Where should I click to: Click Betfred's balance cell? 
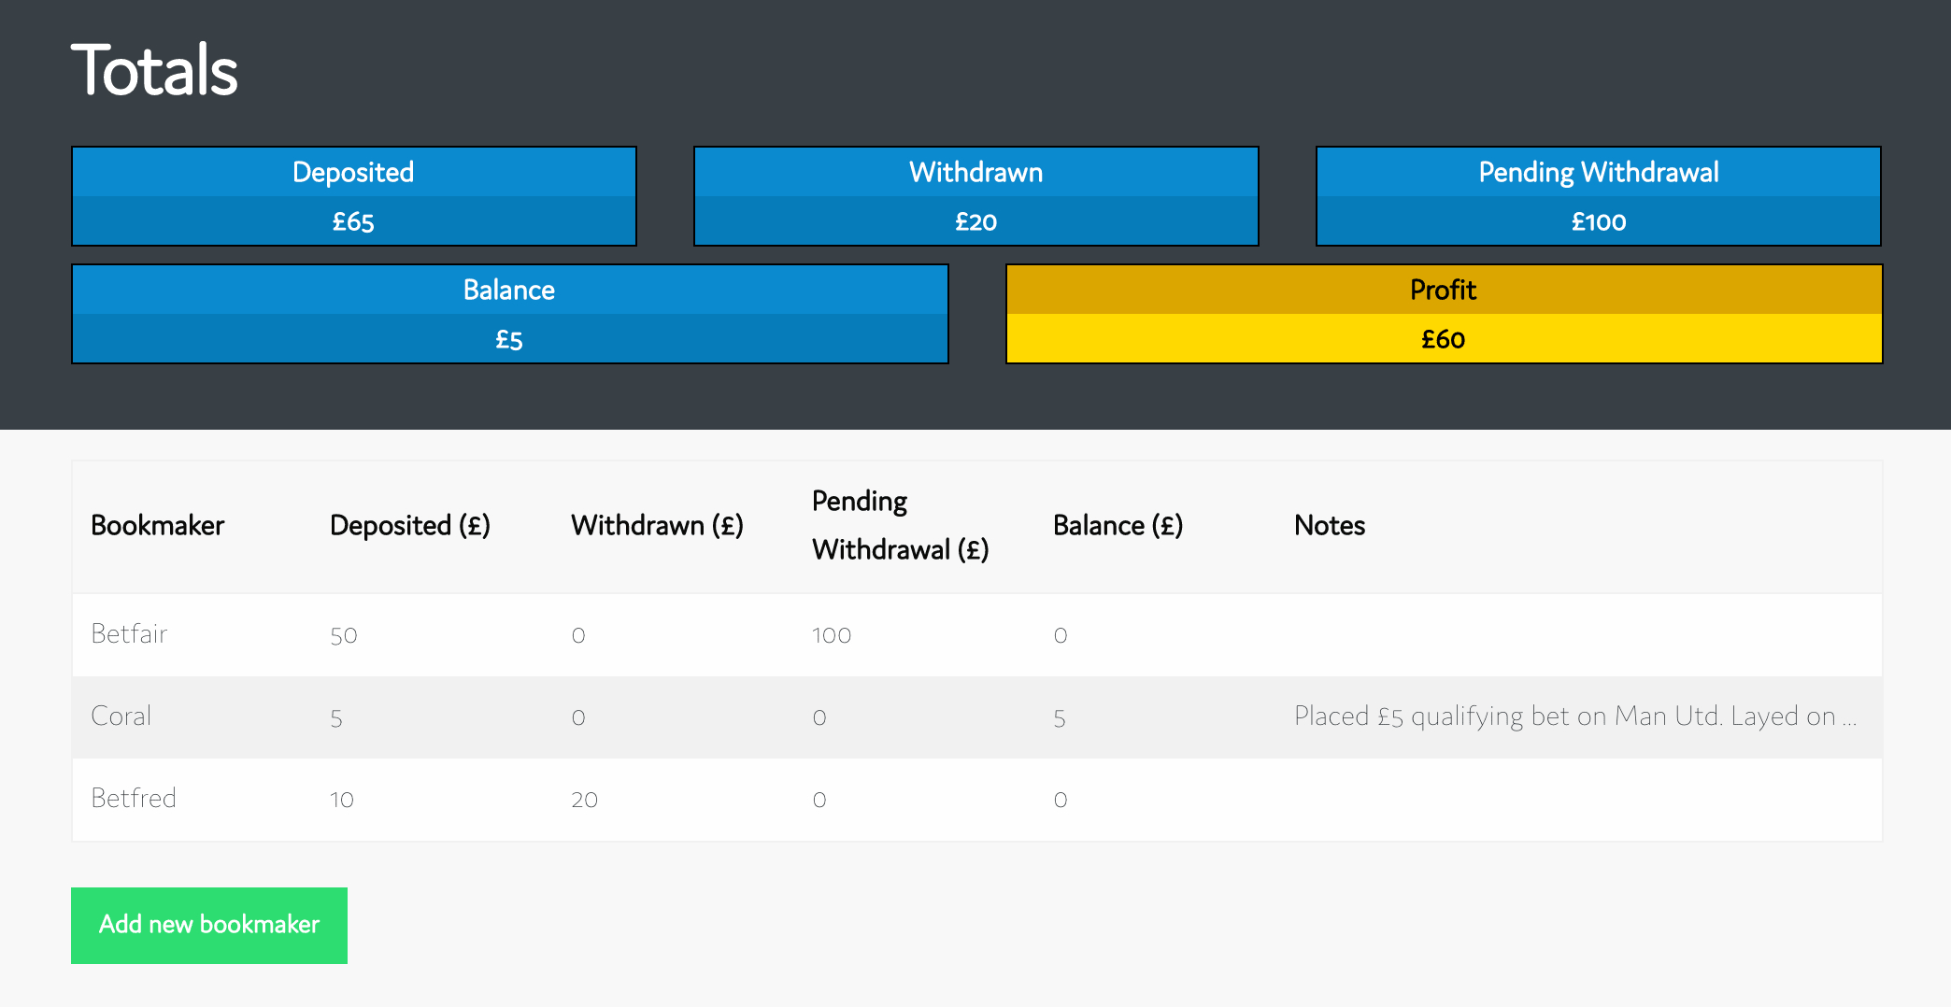pos(1061,800)
